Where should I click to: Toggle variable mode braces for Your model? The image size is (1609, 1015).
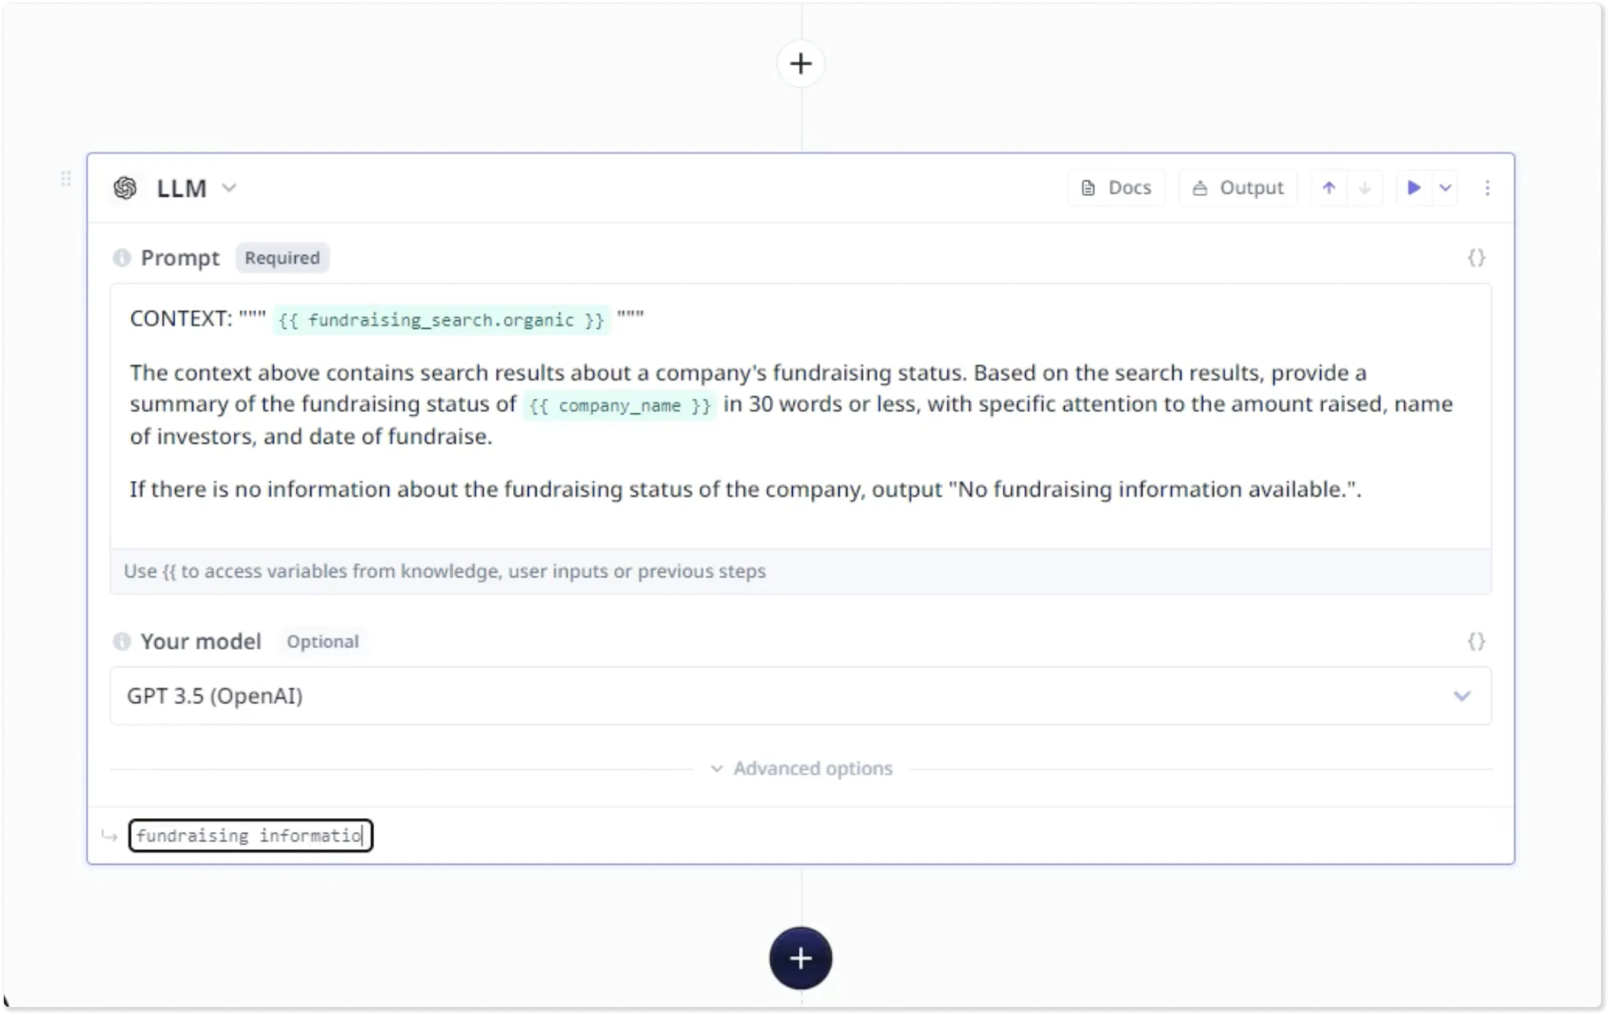(x=1476, y=641)
